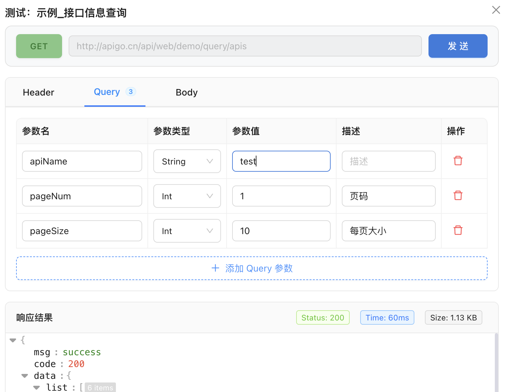The height and width of the screenshot is (392, 505).
Task: Click the apiName value field with test
Action: [x=281, y=161]
